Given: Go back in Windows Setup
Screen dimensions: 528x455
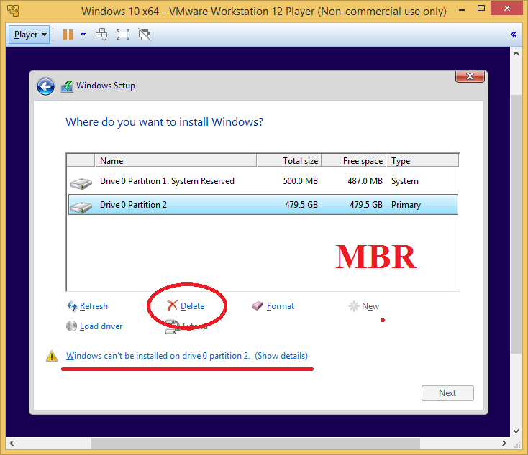Looking at the screenshot, I should (45, 86).
